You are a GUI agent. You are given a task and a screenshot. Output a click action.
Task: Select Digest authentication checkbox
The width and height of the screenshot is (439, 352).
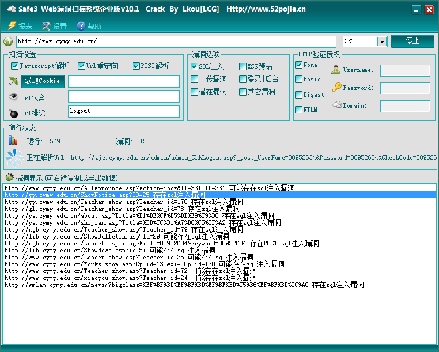[299, 94]
